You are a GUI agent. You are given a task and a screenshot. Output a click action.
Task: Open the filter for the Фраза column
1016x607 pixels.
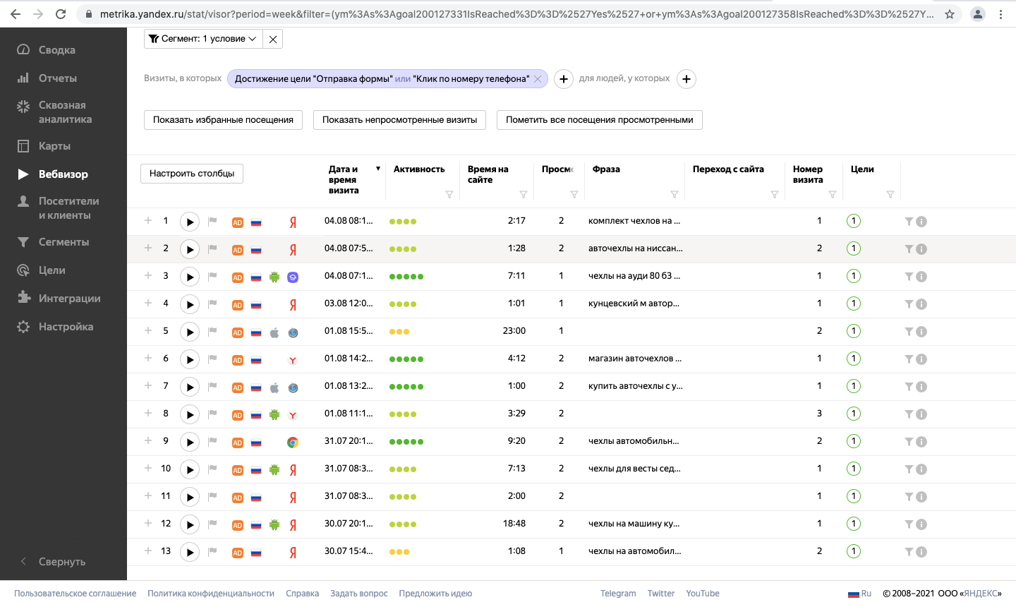coord(675,195)
